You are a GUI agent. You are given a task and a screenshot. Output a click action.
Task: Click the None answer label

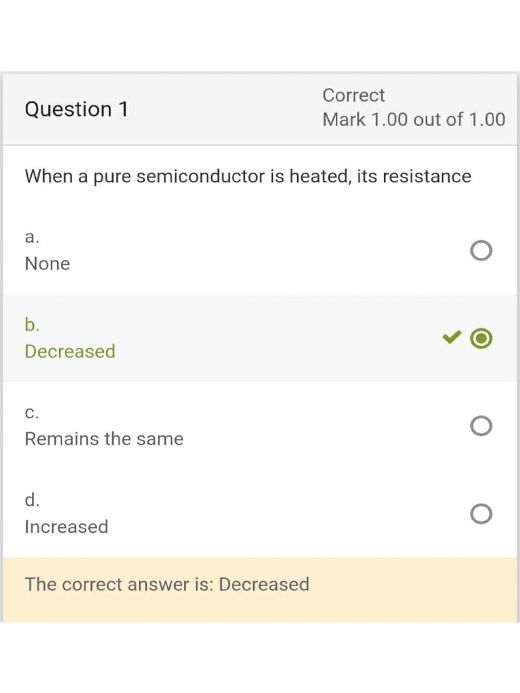[x=47, y=264]
